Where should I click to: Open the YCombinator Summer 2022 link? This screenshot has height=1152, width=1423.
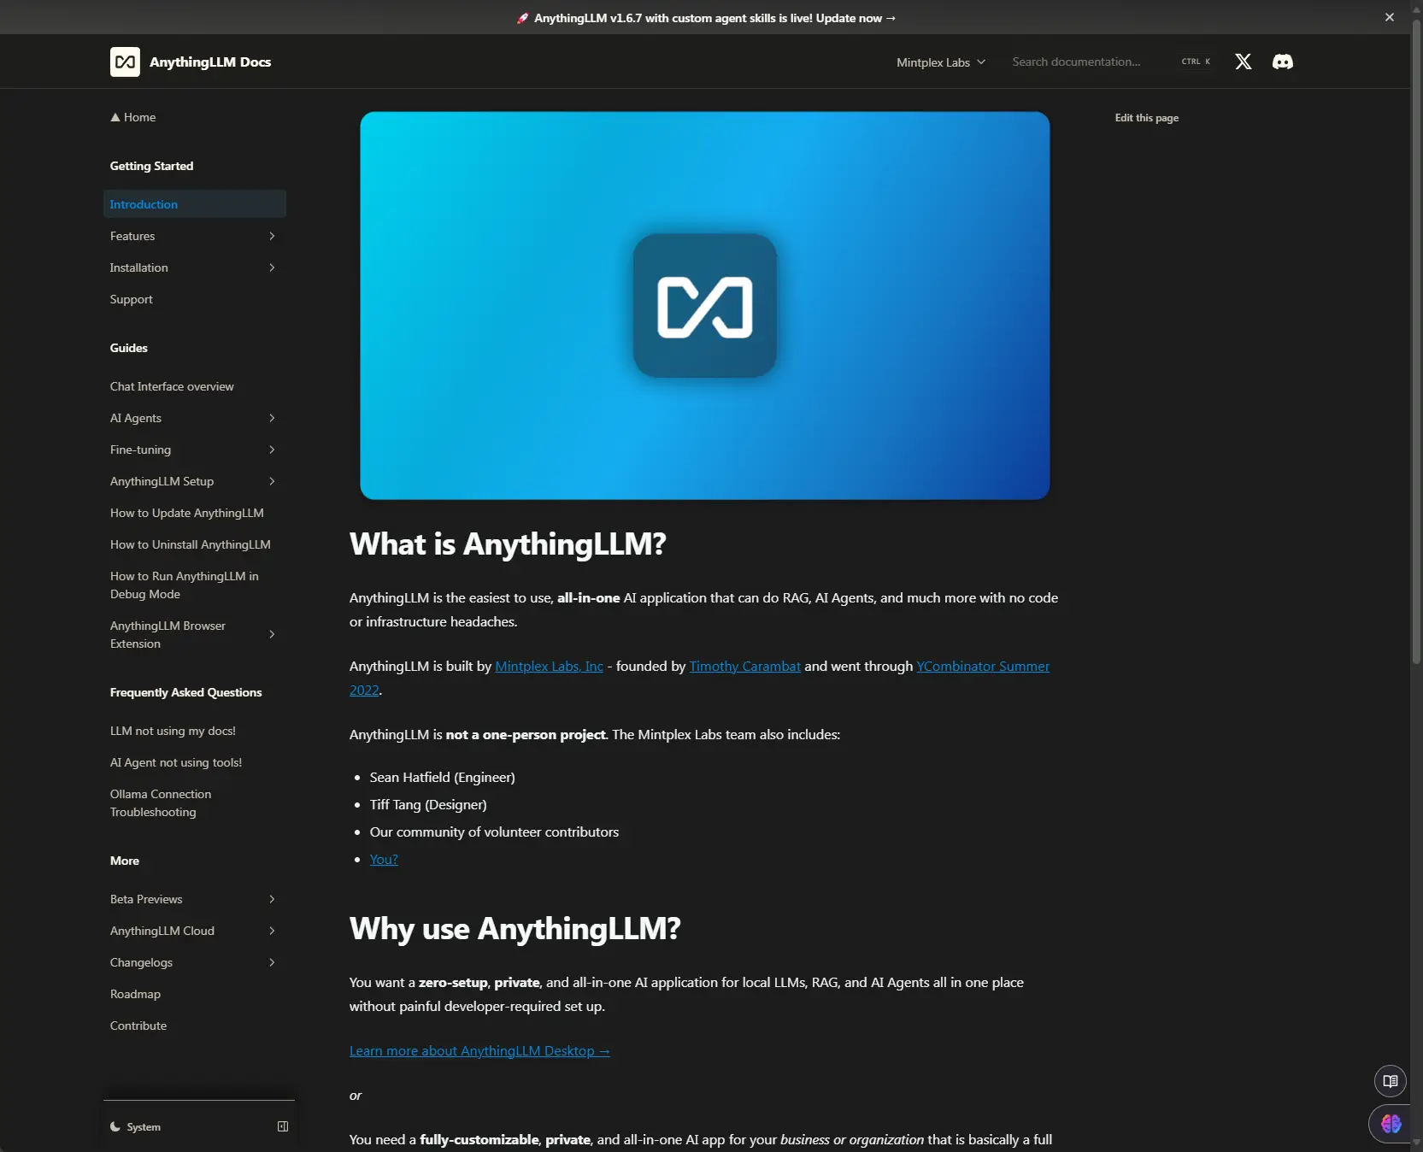point(983,666)
